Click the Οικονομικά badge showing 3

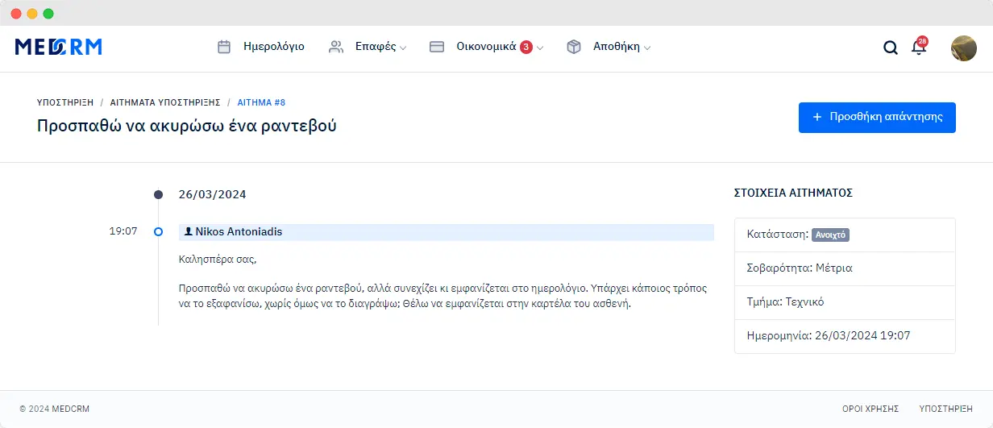(x=526, y=47)
